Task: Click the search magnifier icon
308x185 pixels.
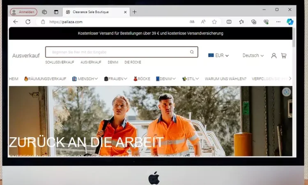Action: click(192, 52)
